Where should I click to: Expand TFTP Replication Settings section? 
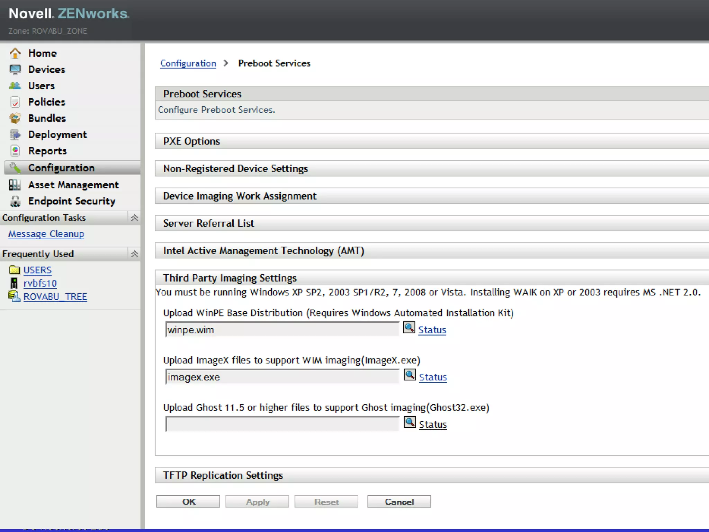click(432, 475)
